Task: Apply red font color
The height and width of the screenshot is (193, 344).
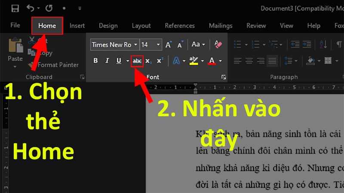Action: [212, 60]
